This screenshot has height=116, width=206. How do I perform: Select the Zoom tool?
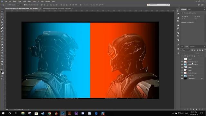tap(2, 64)
